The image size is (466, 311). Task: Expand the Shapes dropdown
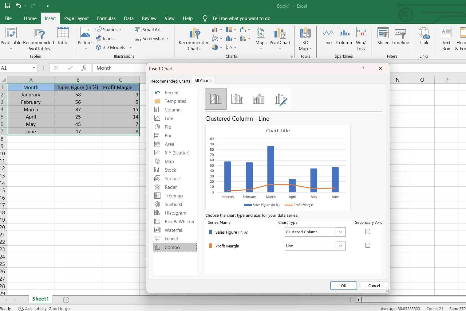120,29
